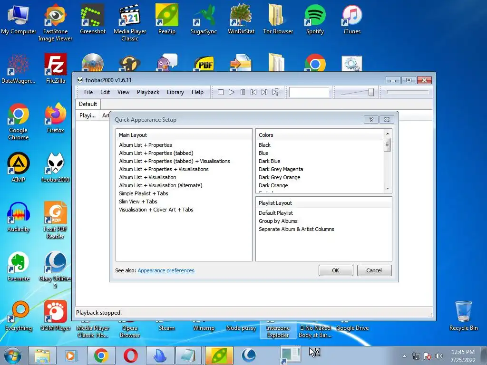Open the WinDirStat desktop icon
Image resolution: width=487 pixels, height=365 pixels.
click(x=241, y=19)
